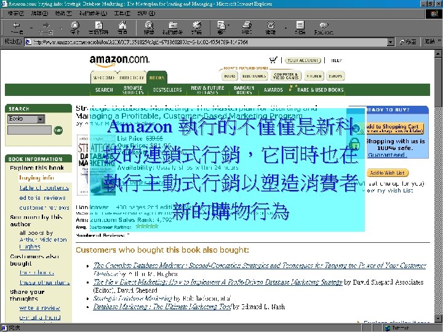Screen dimensions: 443x332
Task: Select the Books tab
Action: [x=157, y=77]
